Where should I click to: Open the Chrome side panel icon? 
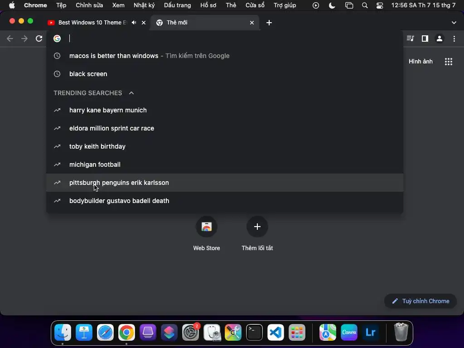coord(425,39)
